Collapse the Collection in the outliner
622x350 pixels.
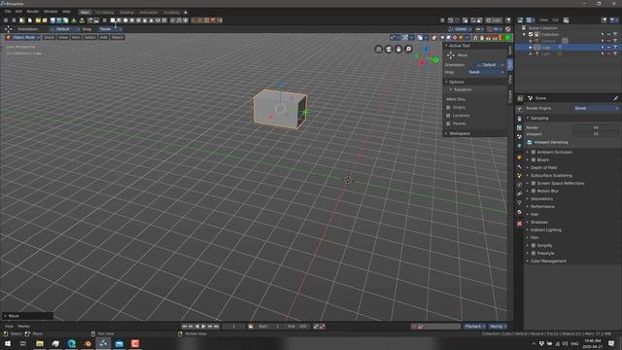click(524, 35)
